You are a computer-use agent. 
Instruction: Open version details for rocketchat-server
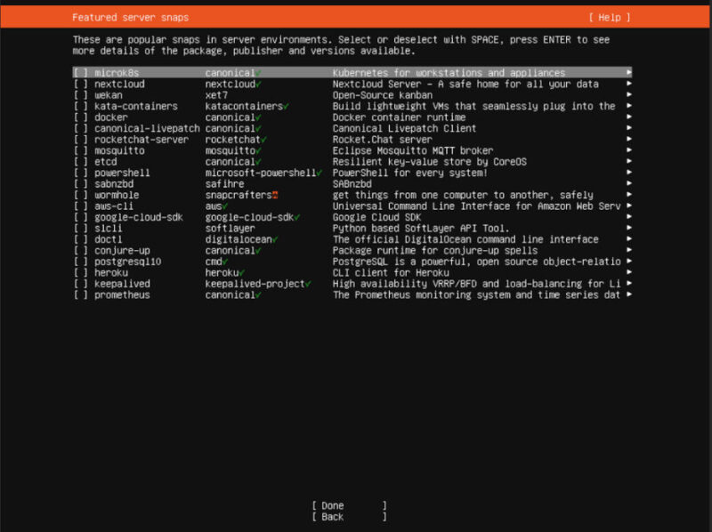pos(628,140)
